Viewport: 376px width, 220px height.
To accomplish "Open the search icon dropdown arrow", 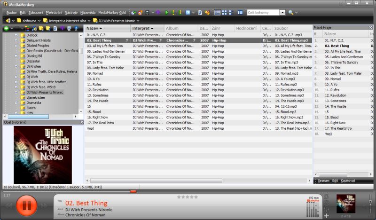I will pyautogui.click(x=297, y=13).
